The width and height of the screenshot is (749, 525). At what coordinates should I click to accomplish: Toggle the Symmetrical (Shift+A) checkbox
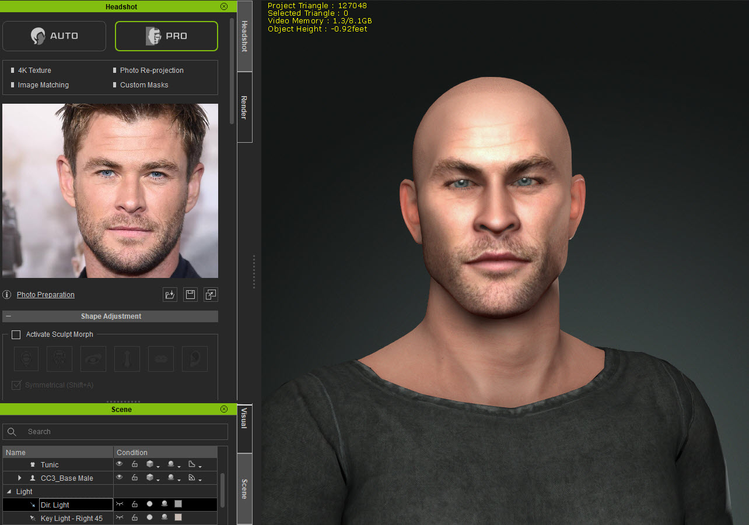tap(16, 385)
